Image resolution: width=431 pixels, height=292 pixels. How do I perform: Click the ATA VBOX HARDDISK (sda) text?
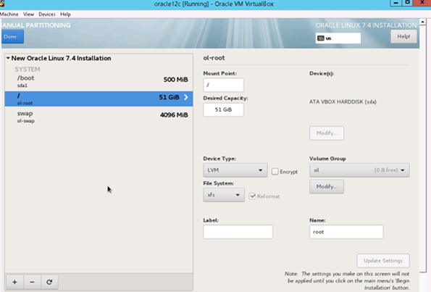(343, 101)
